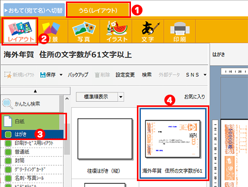Open the 文字 text tool
This screenshot has height=187, width=248.
148,31
